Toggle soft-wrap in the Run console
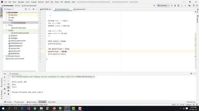 (8, 84)
